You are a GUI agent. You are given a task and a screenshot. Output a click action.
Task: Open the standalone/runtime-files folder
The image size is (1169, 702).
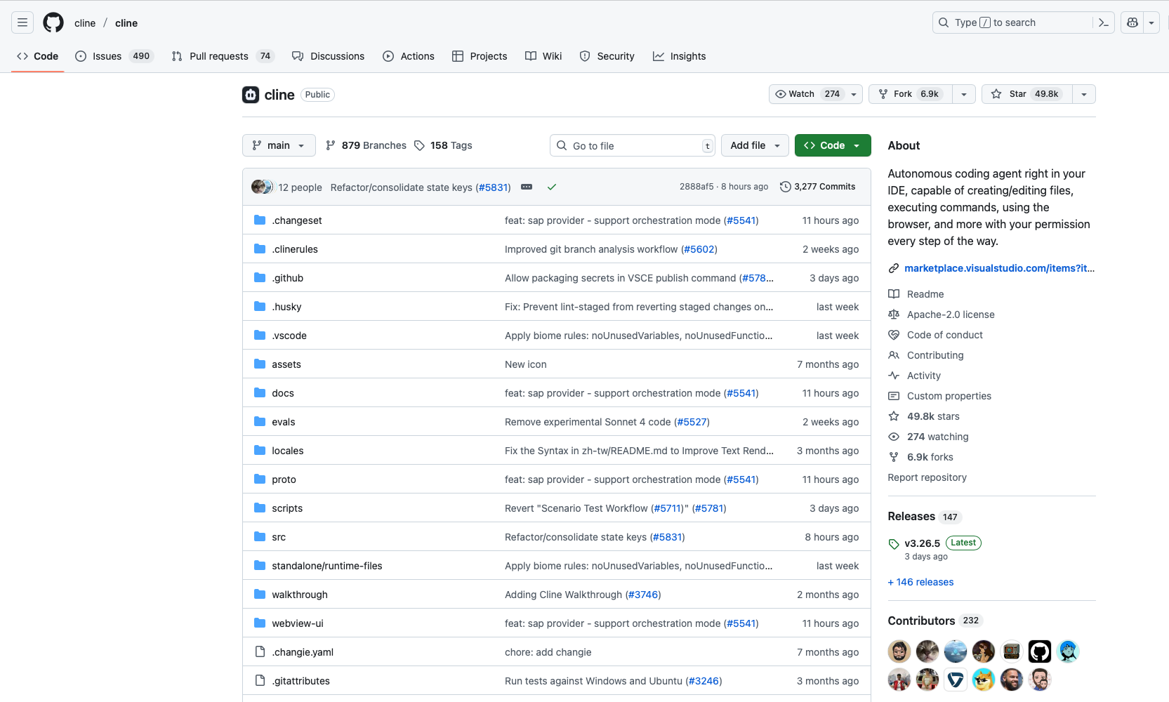[327, 566]
